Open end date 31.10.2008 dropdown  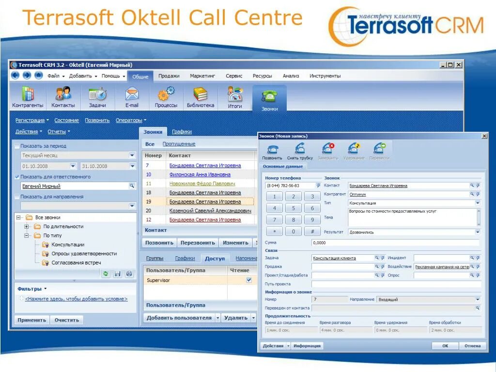click(x=132, y=166)
